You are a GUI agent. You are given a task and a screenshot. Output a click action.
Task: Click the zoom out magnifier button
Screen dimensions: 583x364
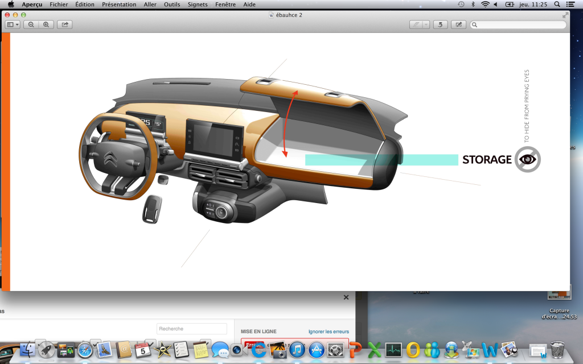click(x=31, y=24)
